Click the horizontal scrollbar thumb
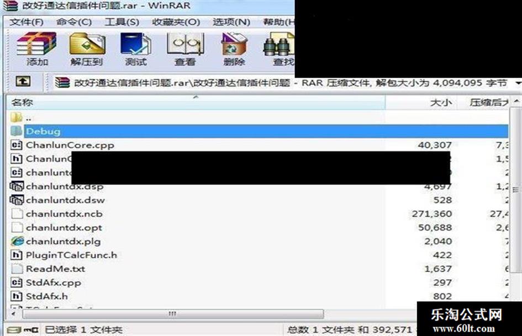 point(173,314)
